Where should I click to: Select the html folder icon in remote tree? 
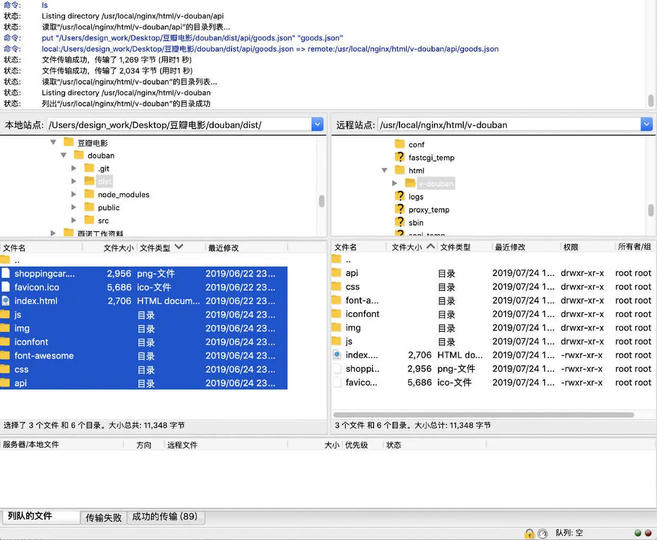400,170
